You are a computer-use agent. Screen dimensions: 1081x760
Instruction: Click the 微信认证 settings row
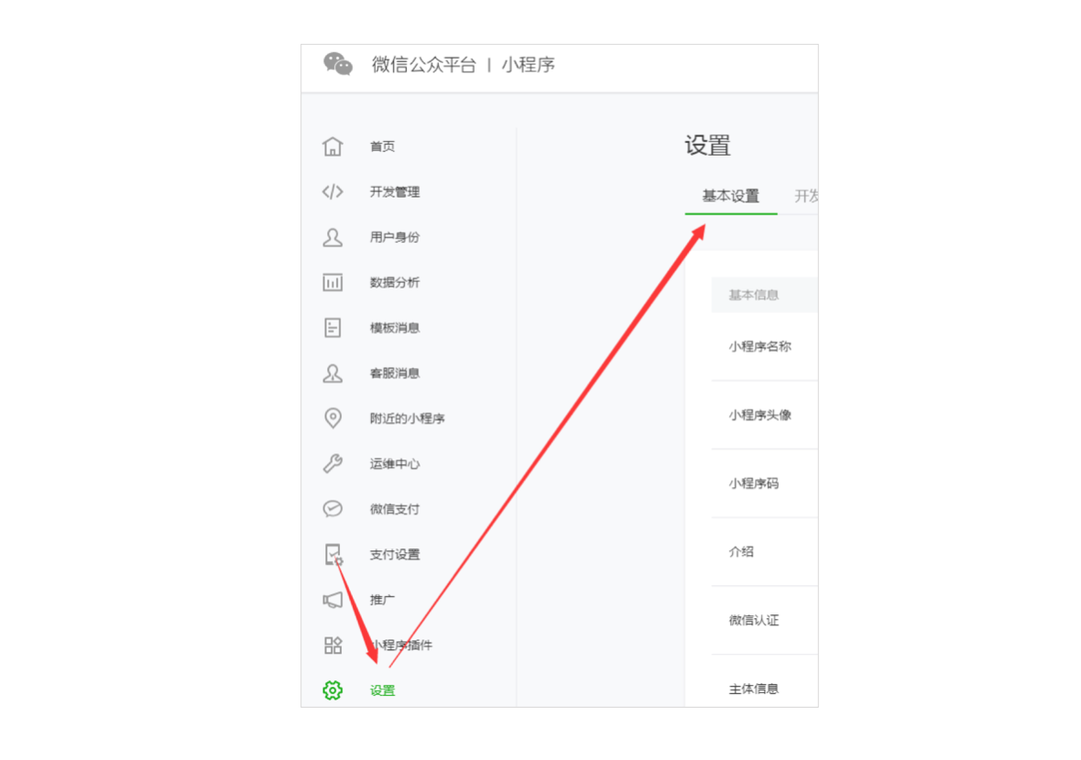click(x=765, y=620)
